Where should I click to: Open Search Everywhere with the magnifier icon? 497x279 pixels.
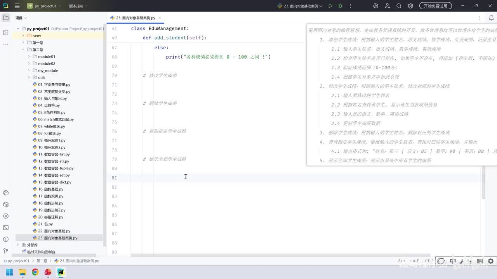point(399,6)
